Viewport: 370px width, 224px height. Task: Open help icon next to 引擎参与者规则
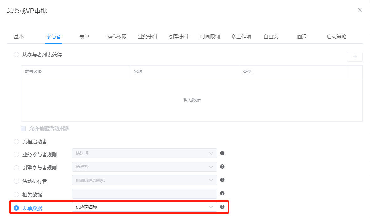(x=223, y=167)
